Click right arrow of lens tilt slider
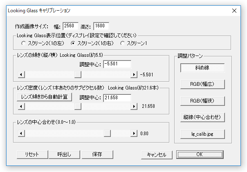This screenshot has width=247, height=172. (x=134, y=74)
